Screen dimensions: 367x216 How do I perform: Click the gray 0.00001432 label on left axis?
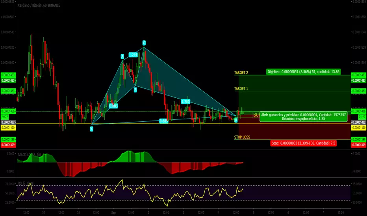tap(8, 123)
